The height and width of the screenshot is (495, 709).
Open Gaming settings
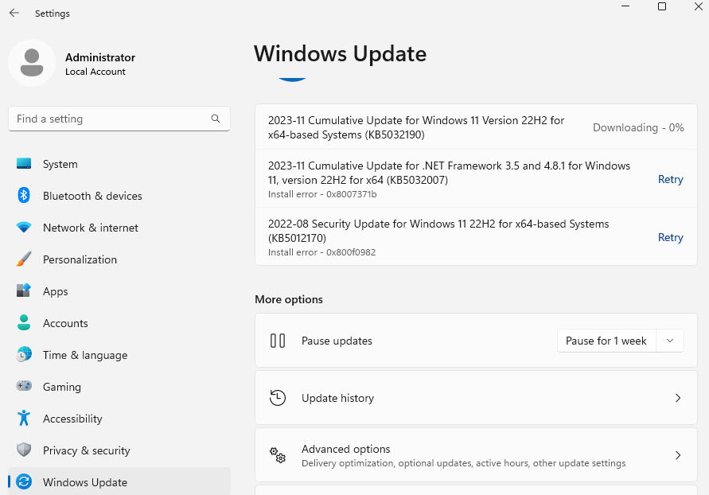(x=23, y=387)
